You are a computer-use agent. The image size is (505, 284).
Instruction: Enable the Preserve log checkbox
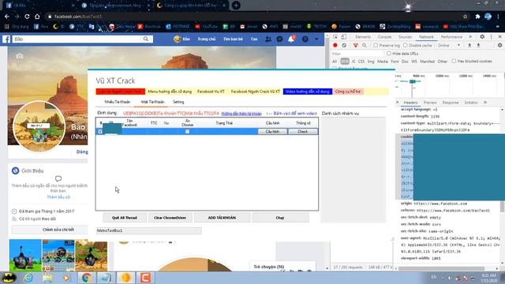point(376,46)
